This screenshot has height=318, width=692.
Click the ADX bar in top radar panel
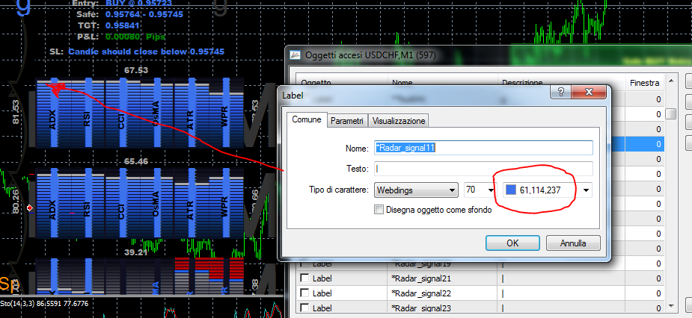[x=54, y=113]
